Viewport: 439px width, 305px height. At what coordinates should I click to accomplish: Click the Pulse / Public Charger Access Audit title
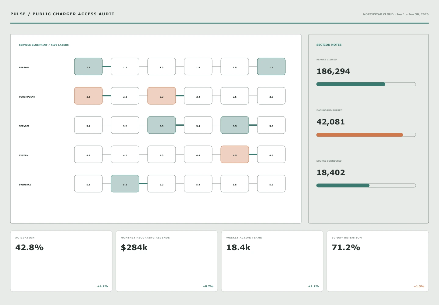(62, 14)
